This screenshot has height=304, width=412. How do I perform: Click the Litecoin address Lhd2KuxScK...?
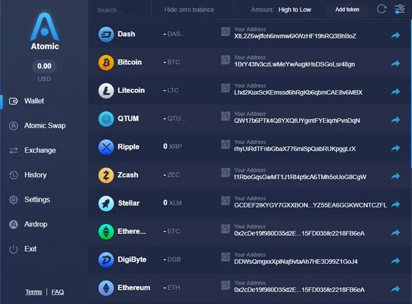(x=298, y=93)
